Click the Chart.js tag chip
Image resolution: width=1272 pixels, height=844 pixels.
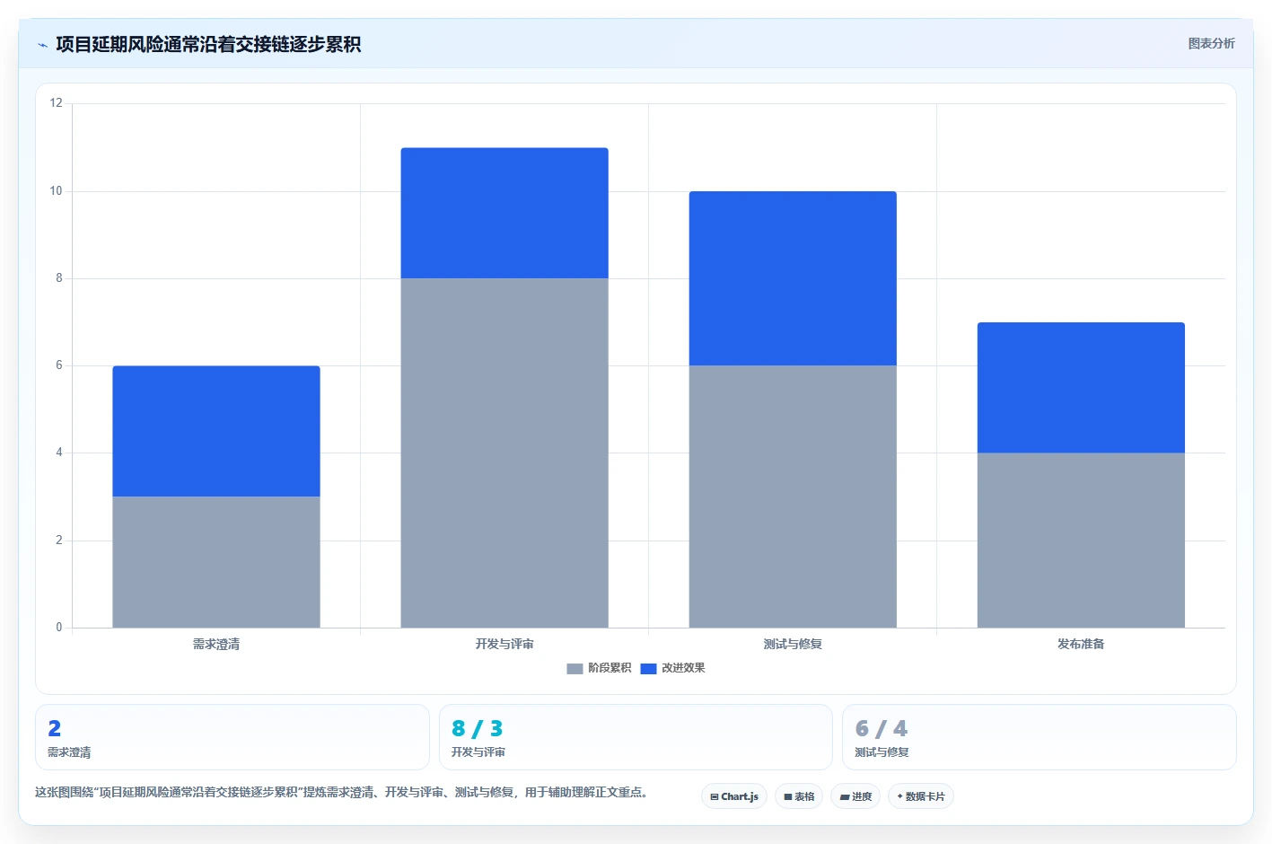point(734,796)
